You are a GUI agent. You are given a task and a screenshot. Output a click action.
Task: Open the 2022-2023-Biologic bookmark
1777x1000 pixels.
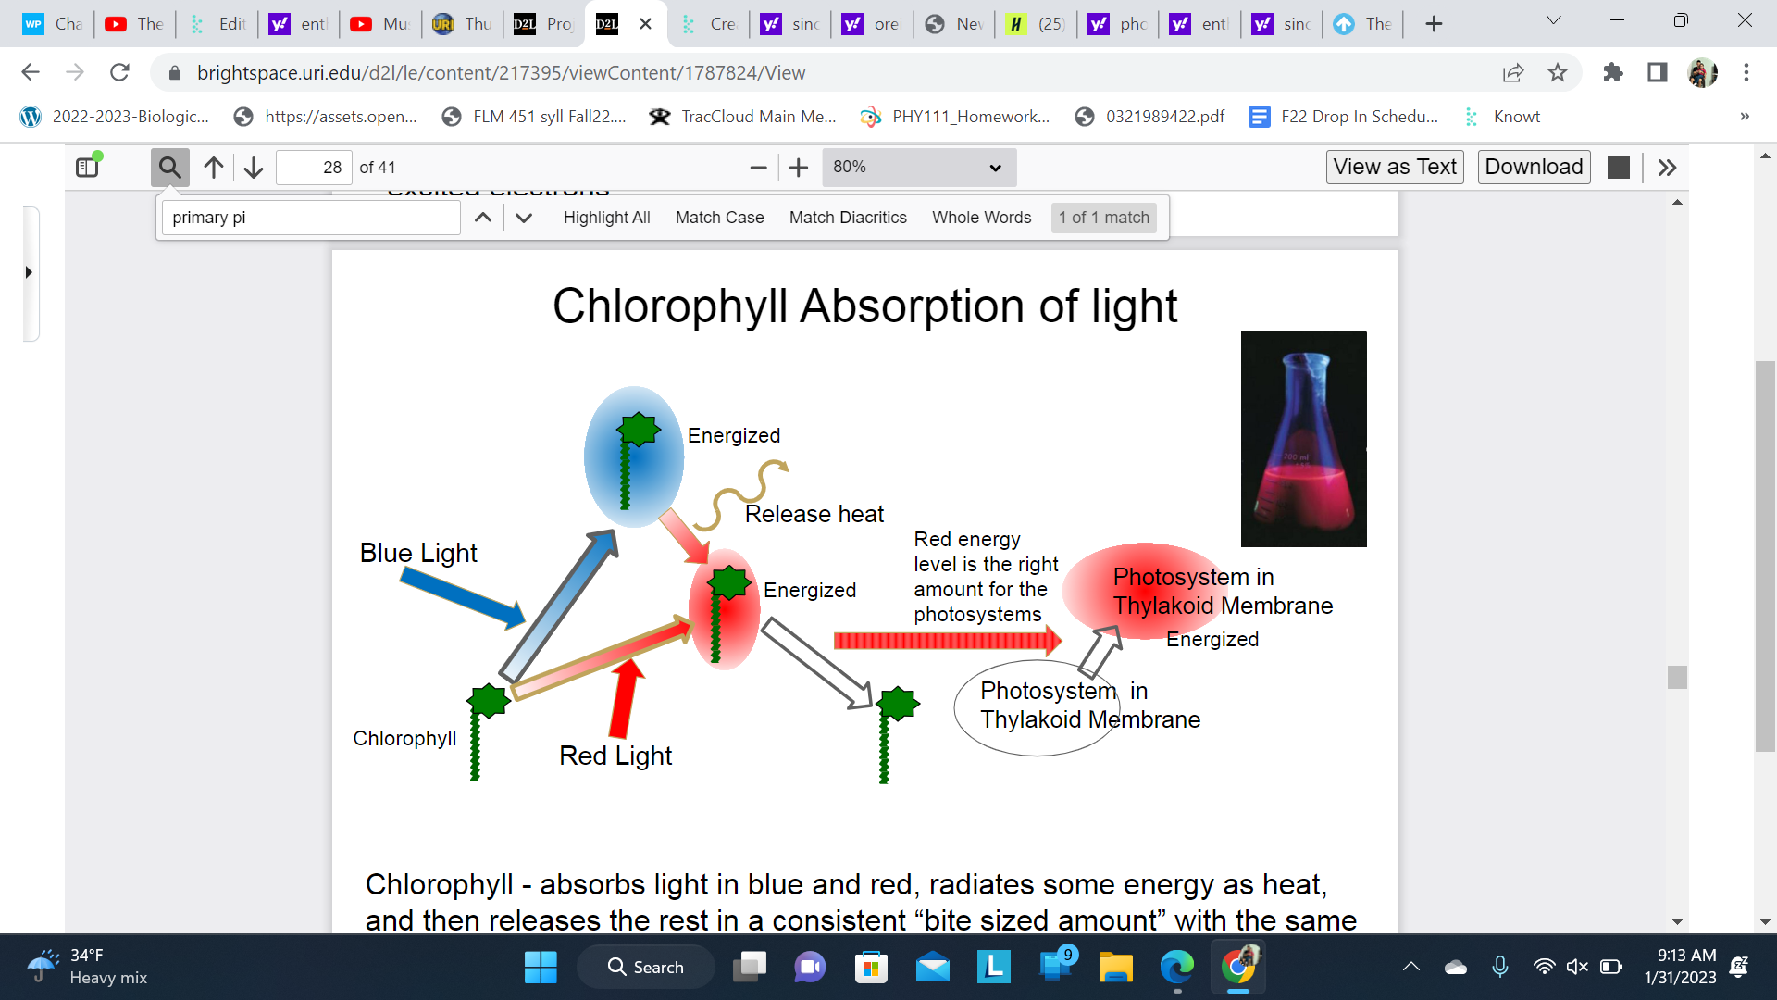click(x=115, y=117)
